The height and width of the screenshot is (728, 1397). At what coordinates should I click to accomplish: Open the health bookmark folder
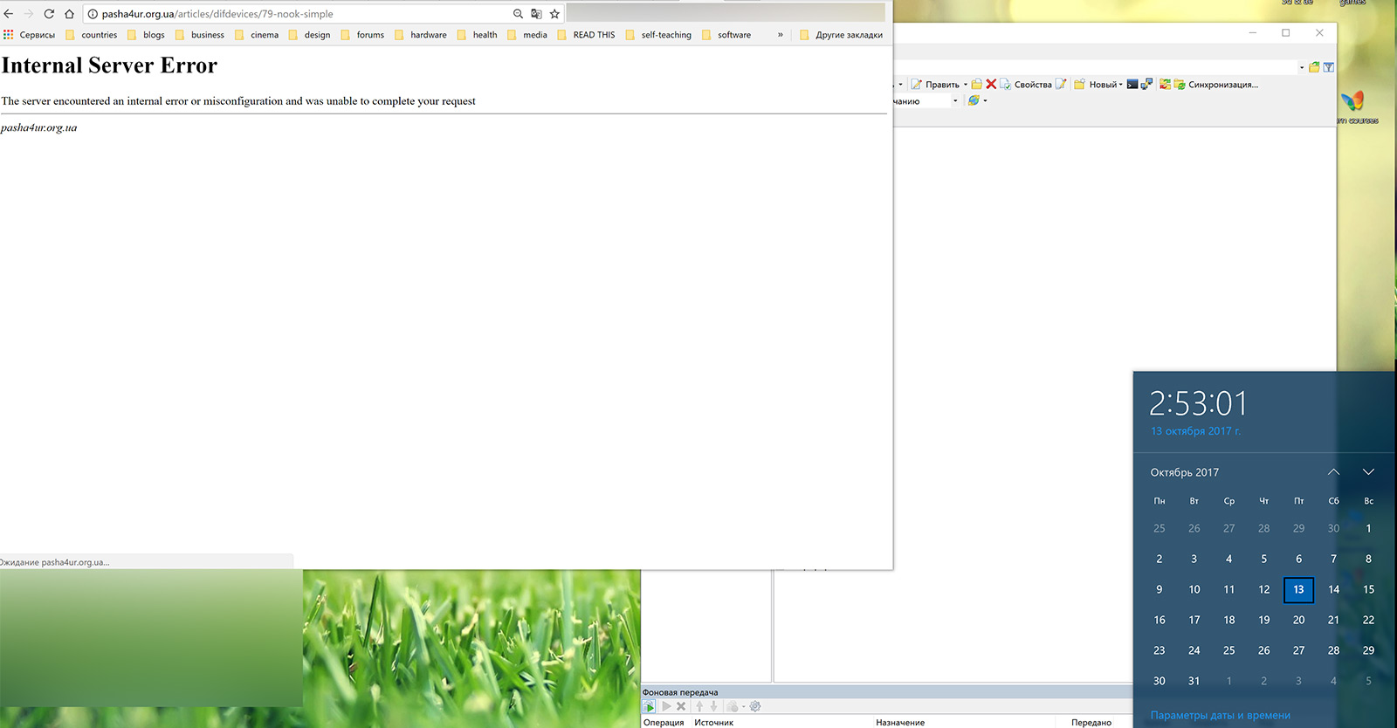pos(478,35)
